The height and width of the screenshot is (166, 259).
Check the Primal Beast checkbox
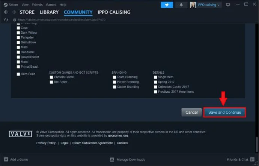click(x=18, y=67)
